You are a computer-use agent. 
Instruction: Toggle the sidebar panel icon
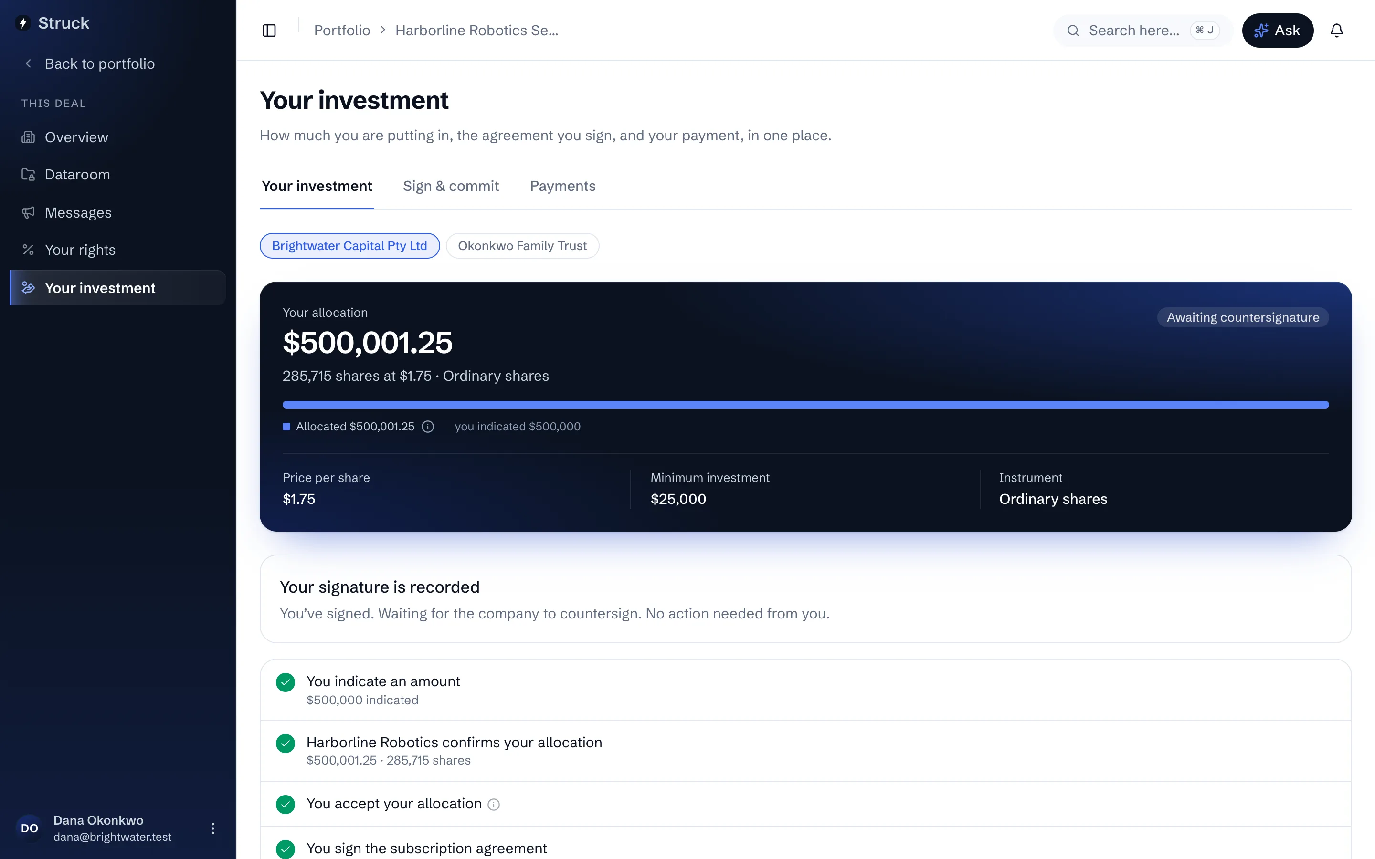click(269, 31)
